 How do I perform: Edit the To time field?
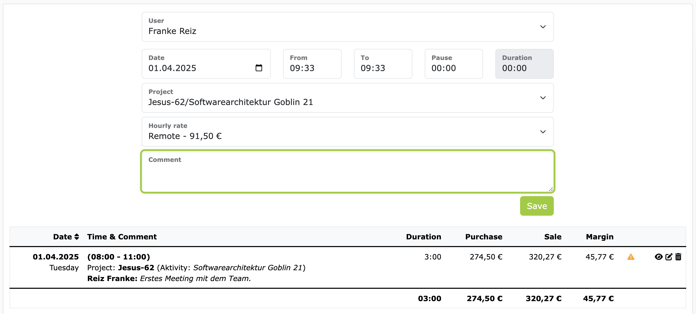[383, 68]
